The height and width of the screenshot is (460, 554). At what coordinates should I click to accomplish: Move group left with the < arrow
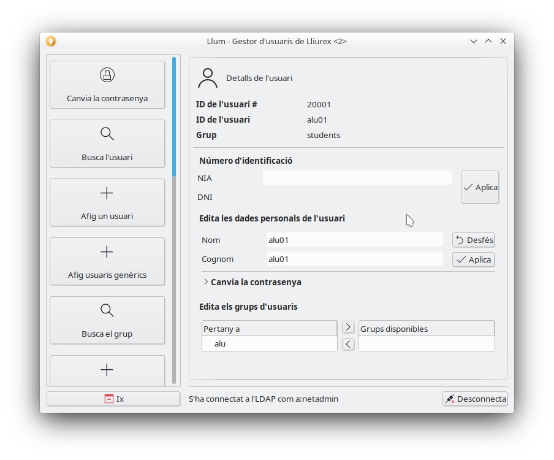348,344
